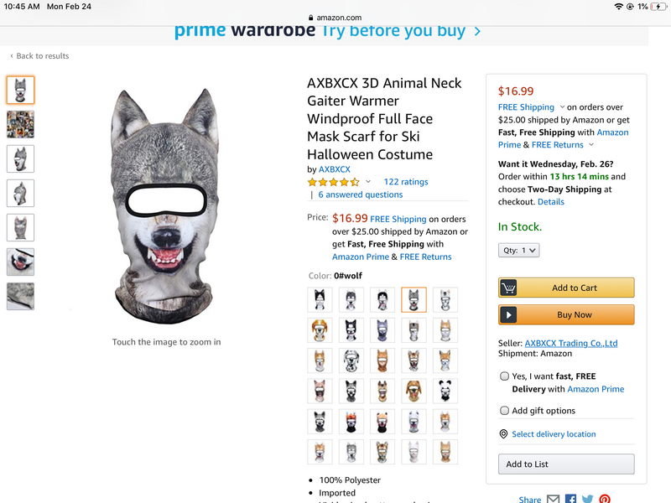Open the 122 ratings link
The image size is (671, 503).
pos(406,182)
